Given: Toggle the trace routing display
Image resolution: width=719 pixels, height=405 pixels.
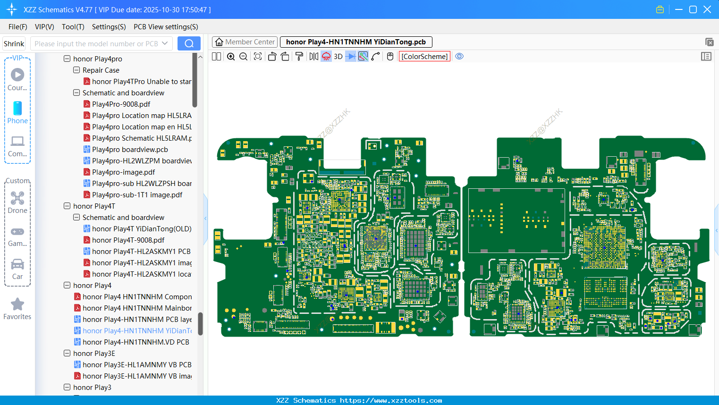Looking at the screenshot, I should point(363,56).
